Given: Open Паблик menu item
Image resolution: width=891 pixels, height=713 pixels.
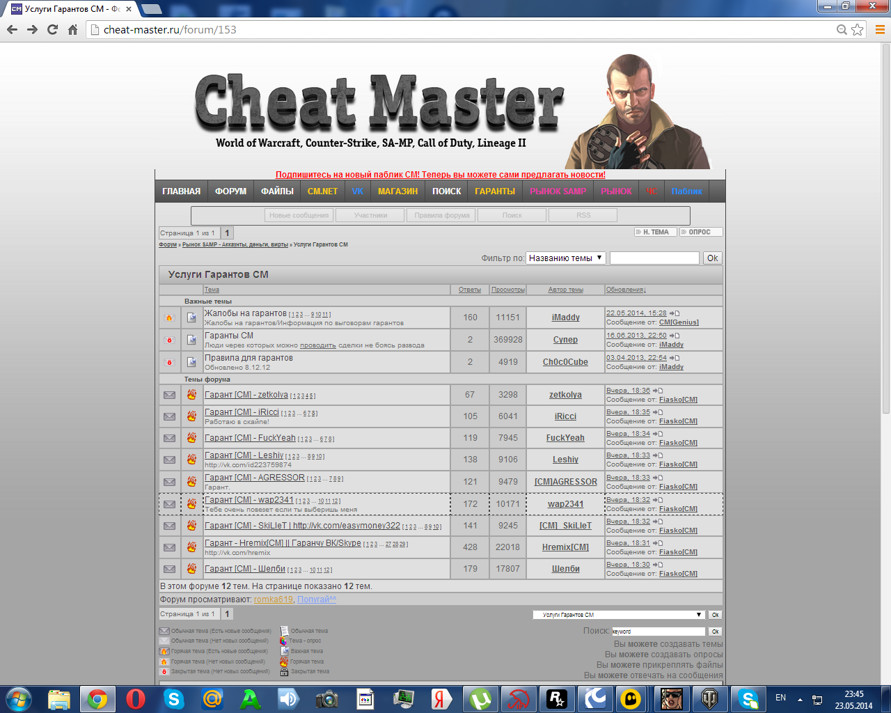Looking at the screenshot, I should pos(687,191).
